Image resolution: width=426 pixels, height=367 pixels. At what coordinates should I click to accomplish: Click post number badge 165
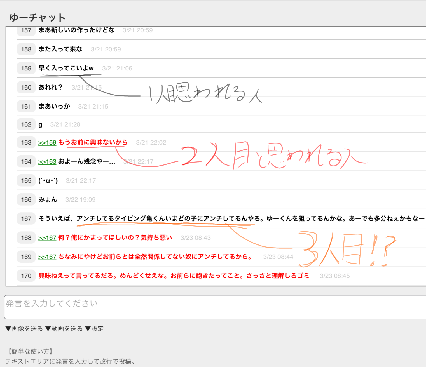click(x=26, y=181)
